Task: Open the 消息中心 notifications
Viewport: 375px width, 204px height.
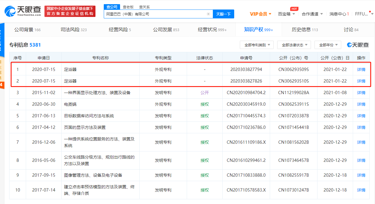Action: 339,14
